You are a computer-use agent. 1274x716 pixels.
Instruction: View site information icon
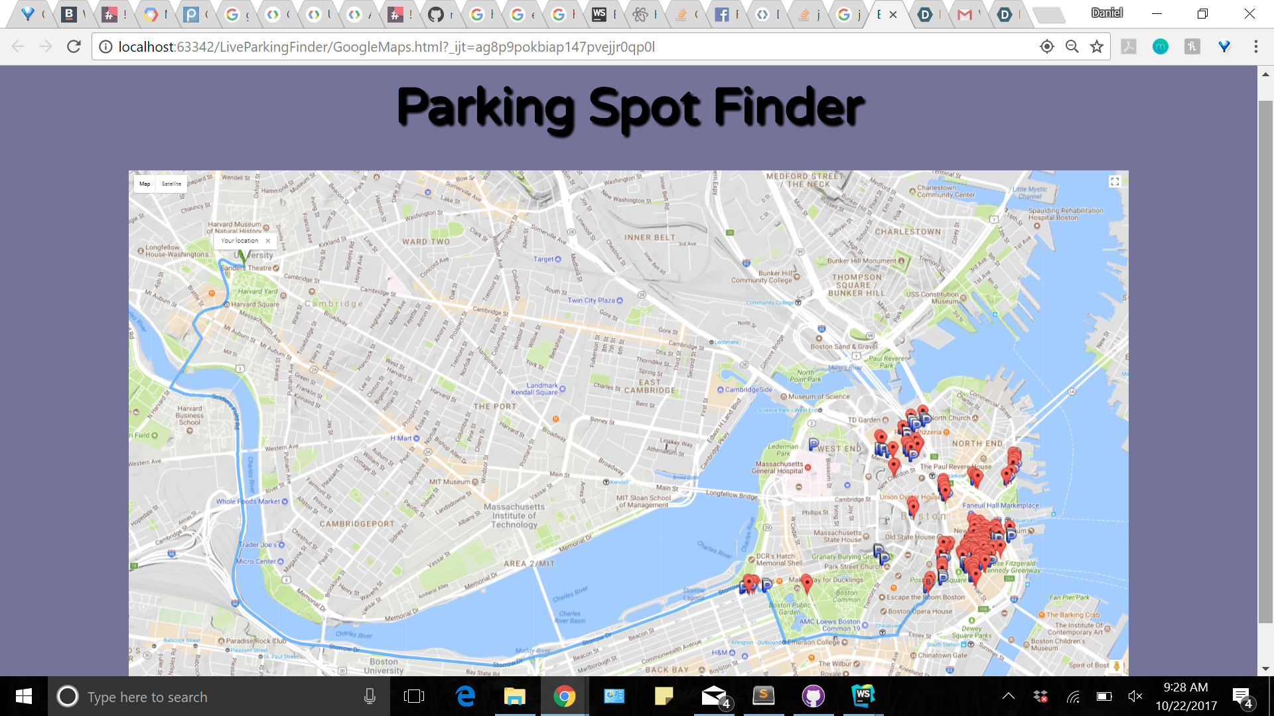[x=105, y=46]
